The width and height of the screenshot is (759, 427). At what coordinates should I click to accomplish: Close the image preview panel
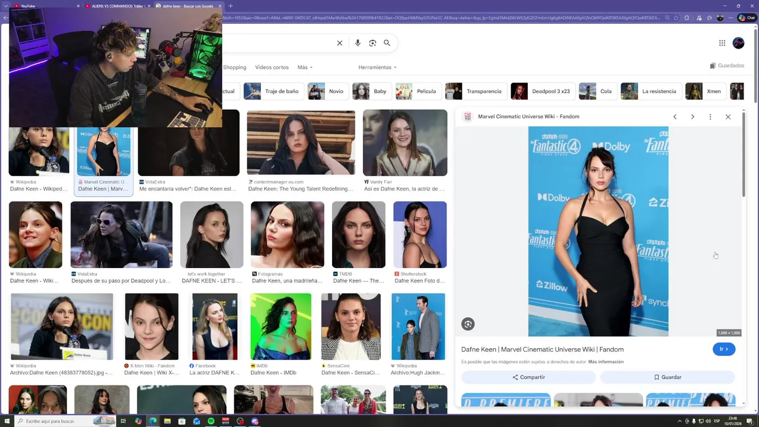point(728,117)
